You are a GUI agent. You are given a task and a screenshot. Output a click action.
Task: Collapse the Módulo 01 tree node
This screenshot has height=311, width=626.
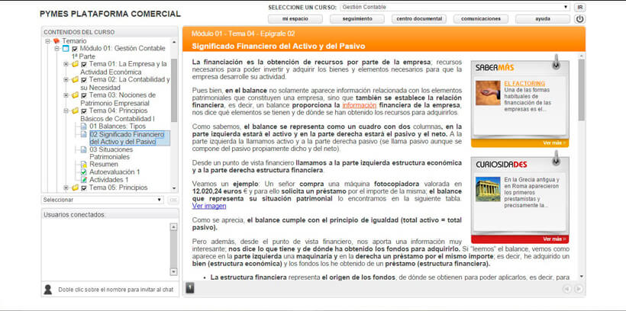(x=57, y=49)
